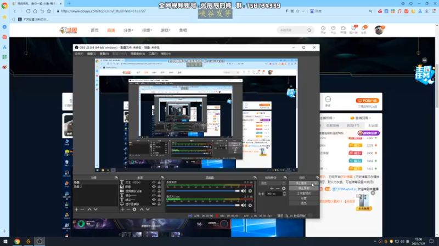Image resolution: width=439 pixels, height=246 pixels.
Task: Go to browser home page icon
Action: click(x=35, y=11)
